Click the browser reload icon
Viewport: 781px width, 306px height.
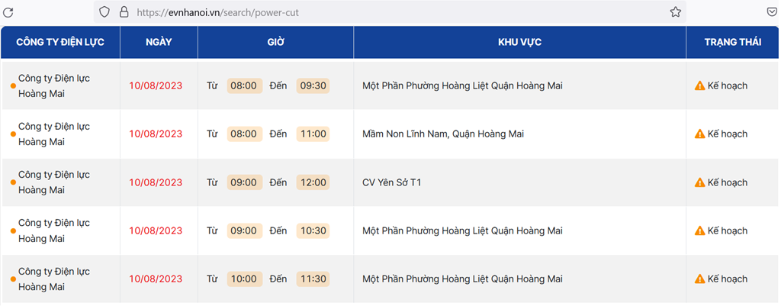(8, 12)
